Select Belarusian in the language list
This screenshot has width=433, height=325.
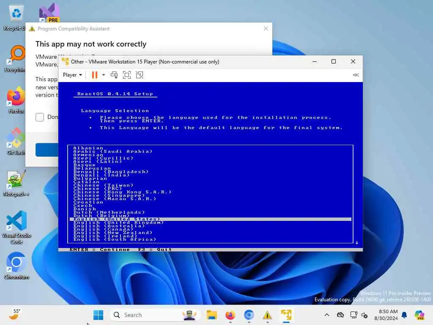click(211, 168)
